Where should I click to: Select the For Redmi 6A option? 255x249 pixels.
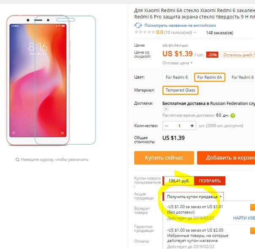(210, 77)
